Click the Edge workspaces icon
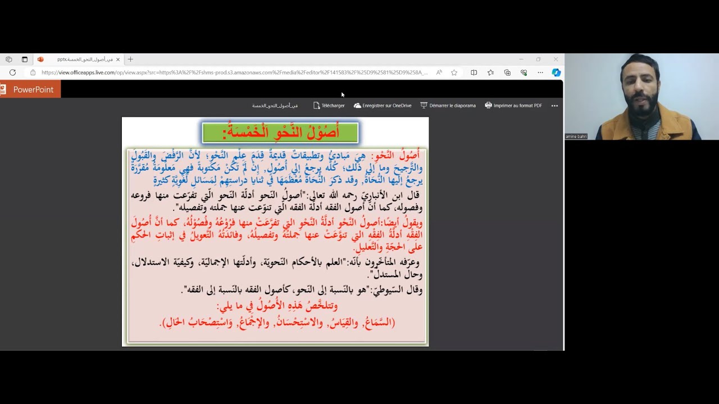Viewport: 719px width, 404px height. 9,59
